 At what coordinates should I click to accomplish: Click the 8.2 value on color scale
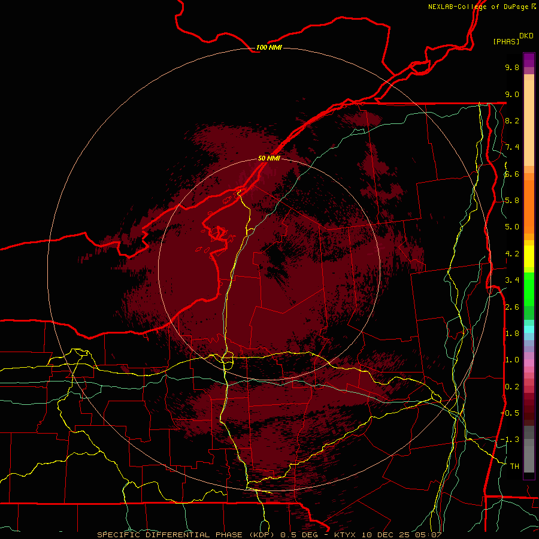tap(512, 120)
